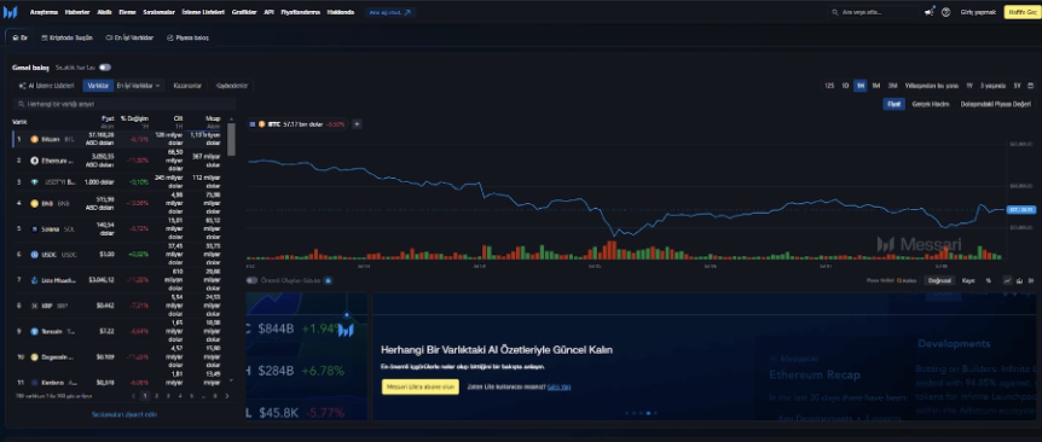The height and width of the screenshot is (442, 1042).
Task: Click Sıralamaları ziyaret edin link
Action: pyautogui.click(x=125, y=415)
